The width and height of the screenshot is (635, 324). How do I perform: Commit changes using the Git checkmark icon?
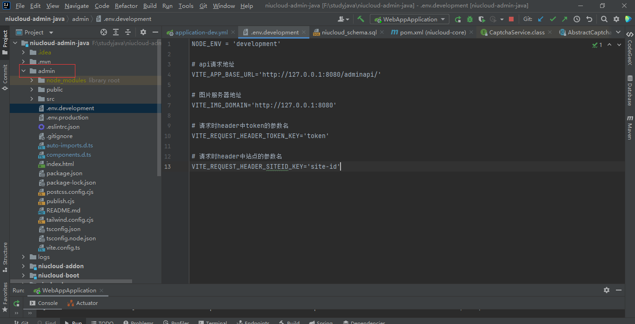point(553,19)
